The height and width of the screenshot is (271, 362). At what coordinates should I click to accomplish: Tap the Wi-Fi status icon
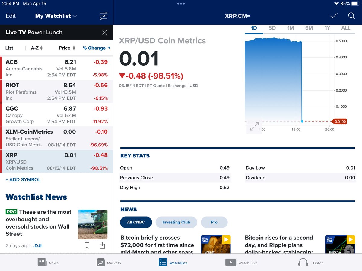[x=337, y=4]
